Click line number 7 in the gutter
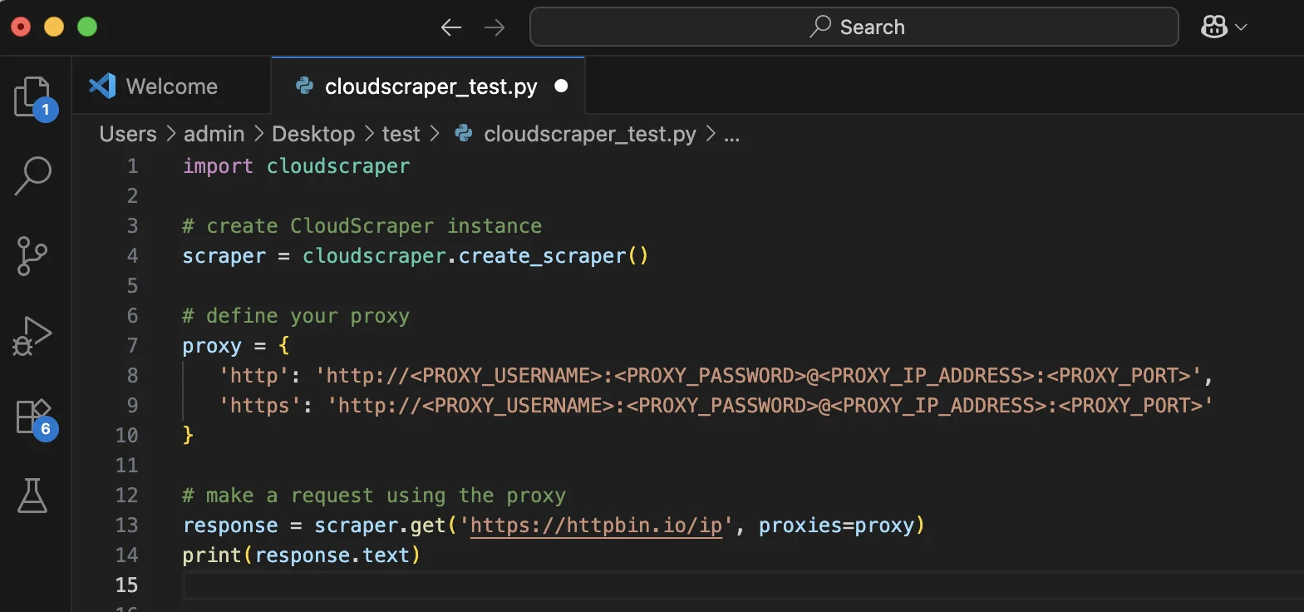The height and width of the screenshot is (612, 1304). click(132, 346)
